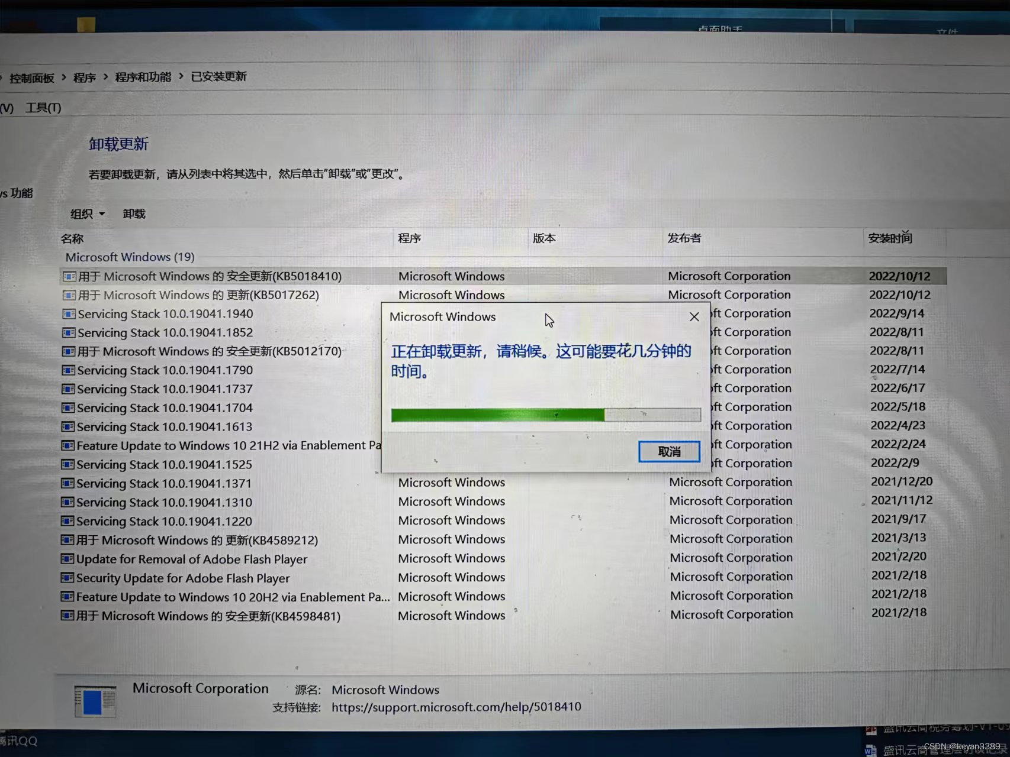The width and height of the screenshot is (1010, 757).
Task: Click install date 2021/3/13
Action: pyautogui.click(x=899, y=538)
